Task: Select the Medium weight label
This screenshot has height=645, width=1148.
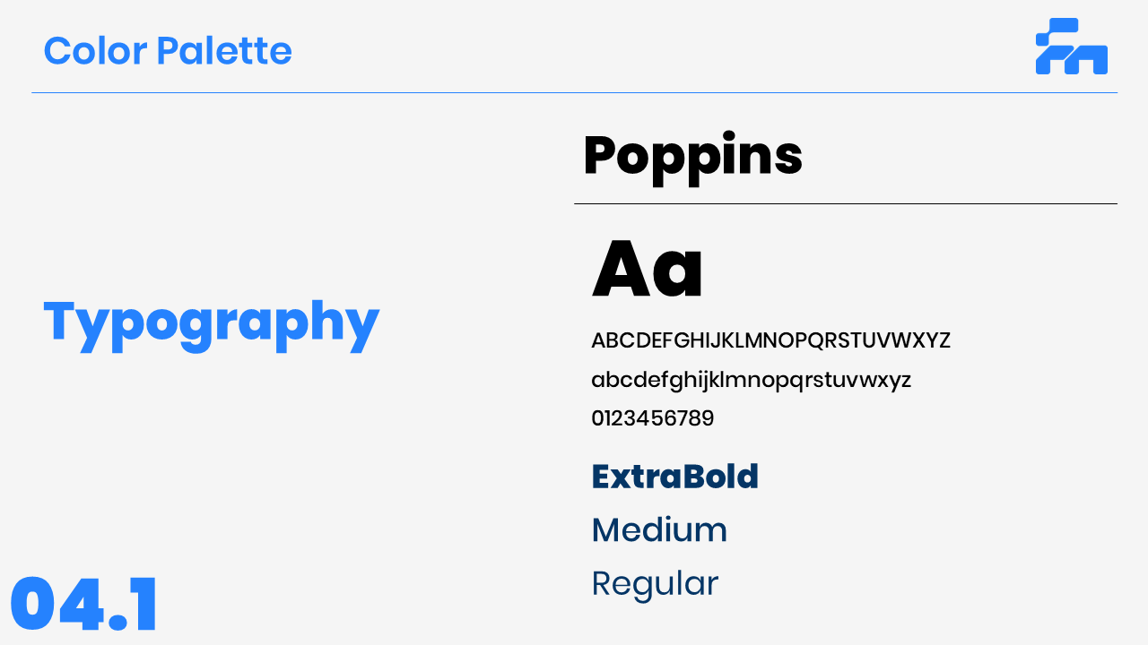Action: coord(659,530)
